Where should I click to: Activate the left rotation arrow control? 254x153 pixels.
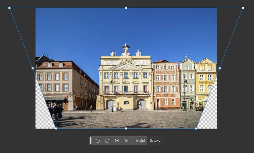(x=98, y=140)
